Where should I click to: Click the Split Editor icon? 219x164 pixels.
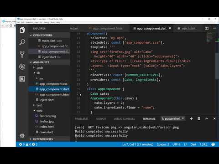pyautogui.click(x=207, y=28)
